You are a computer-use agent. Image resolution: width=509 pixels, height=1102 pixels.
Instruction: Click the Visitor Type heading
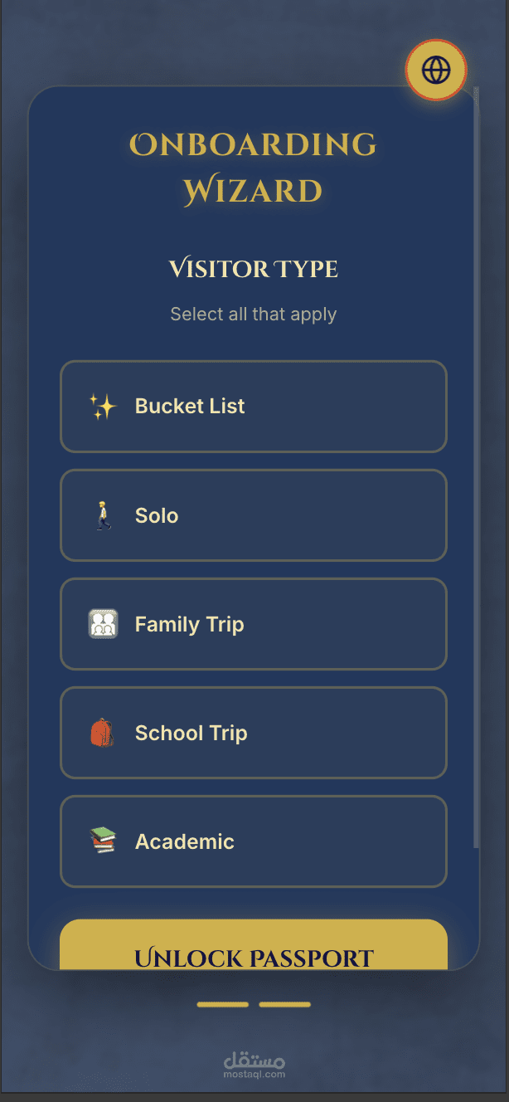[x=253, y=269]
